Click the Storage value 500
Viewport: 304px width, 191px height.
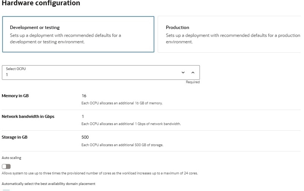tap(85, 137)
